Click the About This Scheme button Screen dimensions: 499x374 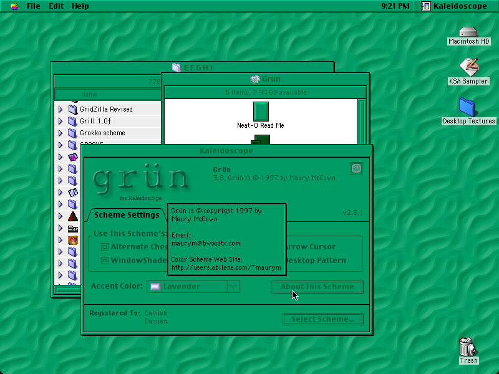[x=317, y=287]
